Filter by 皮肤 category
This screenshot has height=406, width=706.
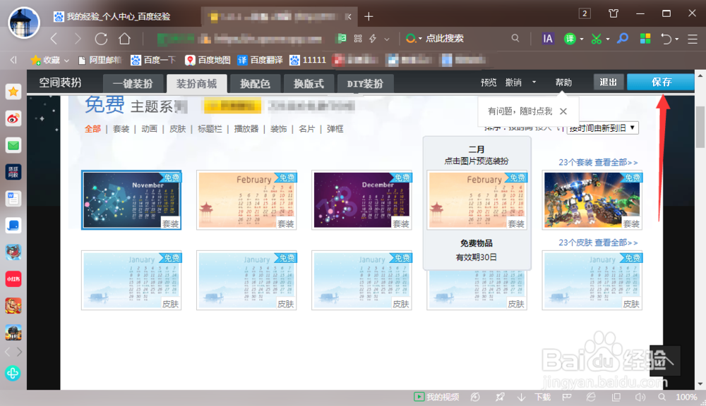pos(177,129)
